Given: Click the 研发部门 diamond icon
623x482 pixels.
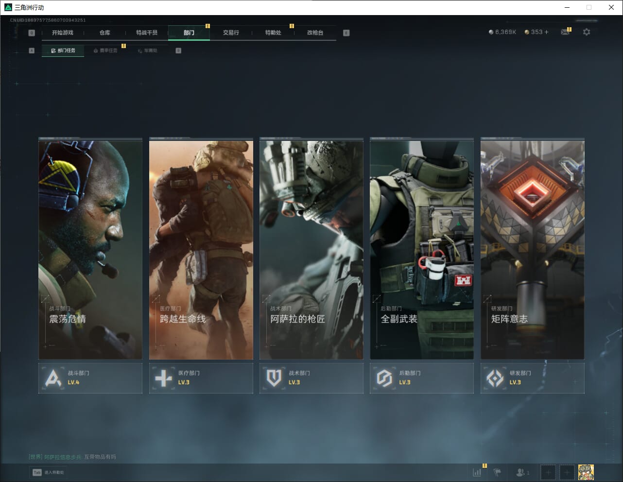Looking at the screenshot, I should pos(495,378).
